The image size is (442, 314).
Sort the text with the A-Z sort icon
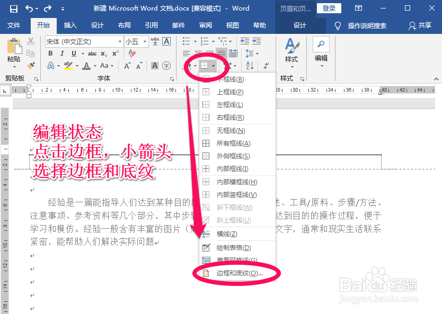pos(250,66)
